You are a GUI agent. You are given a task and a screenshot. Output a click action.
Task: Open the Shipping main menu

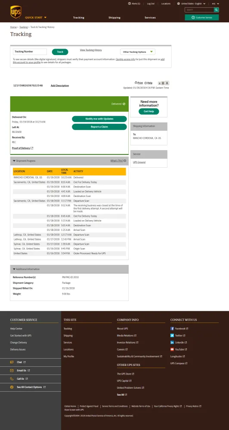(114, 18)
